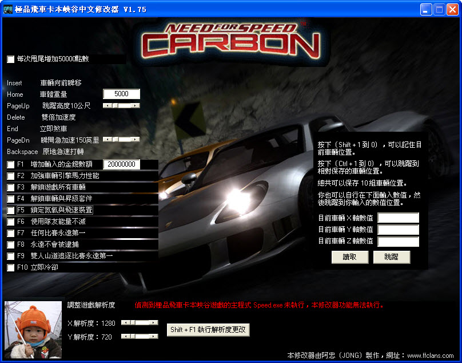The height and width of the screenshot is (363, 462).
Task: Click the 跳躍 teleport button
Action: coord(392,257)
